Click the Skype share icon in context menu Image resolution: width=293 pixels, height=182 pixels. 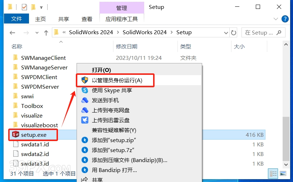85,90
